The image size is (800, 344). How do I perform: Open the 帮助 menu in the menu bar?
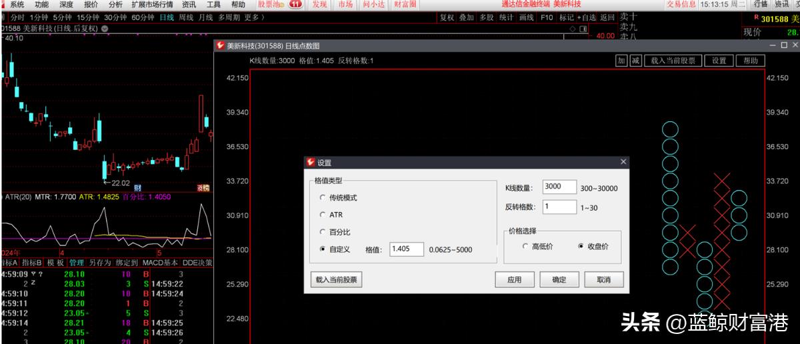click(238, 5)
